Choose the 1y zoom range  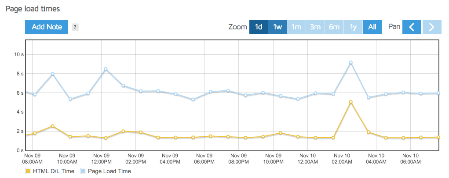tap(353, 27)
